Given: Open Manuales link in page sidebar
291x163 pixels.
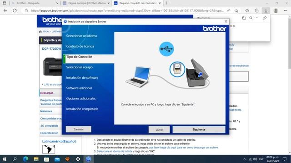Looking at the screenshot, I should [46, 111].
